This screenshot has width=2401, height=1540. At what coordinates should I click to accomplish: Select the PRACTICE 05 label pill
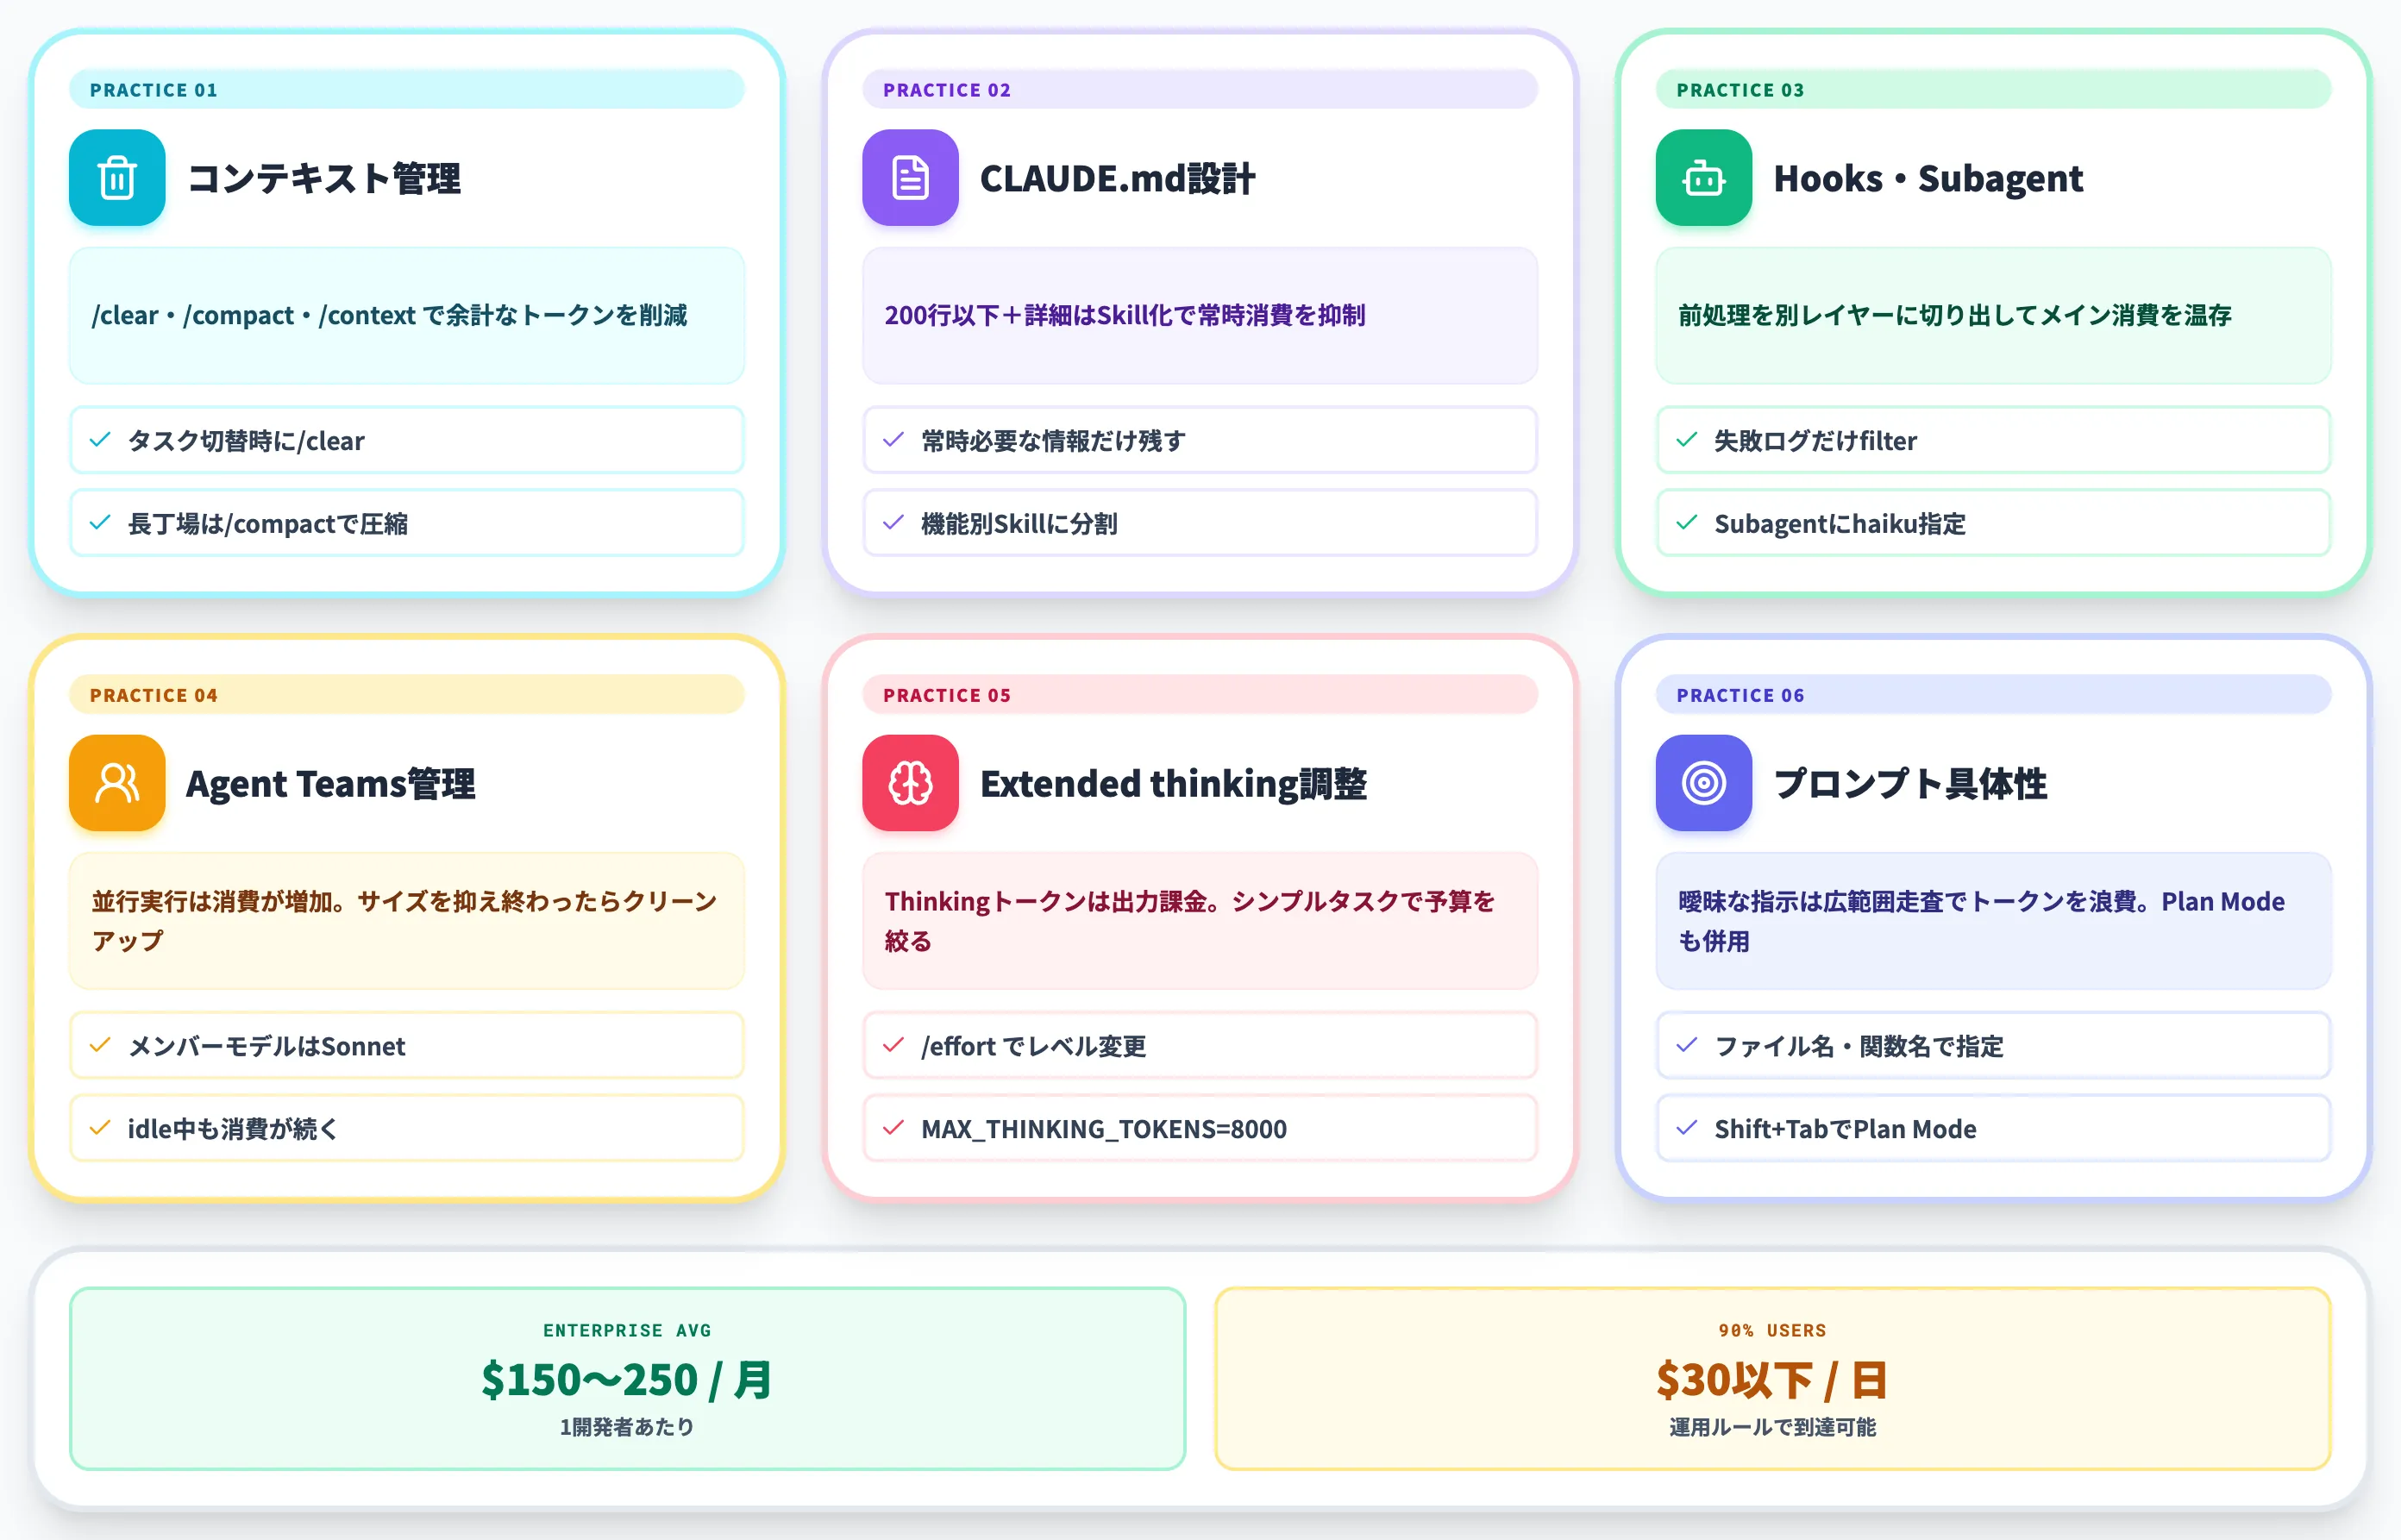pyautogui.click(x=1199, y=694)
